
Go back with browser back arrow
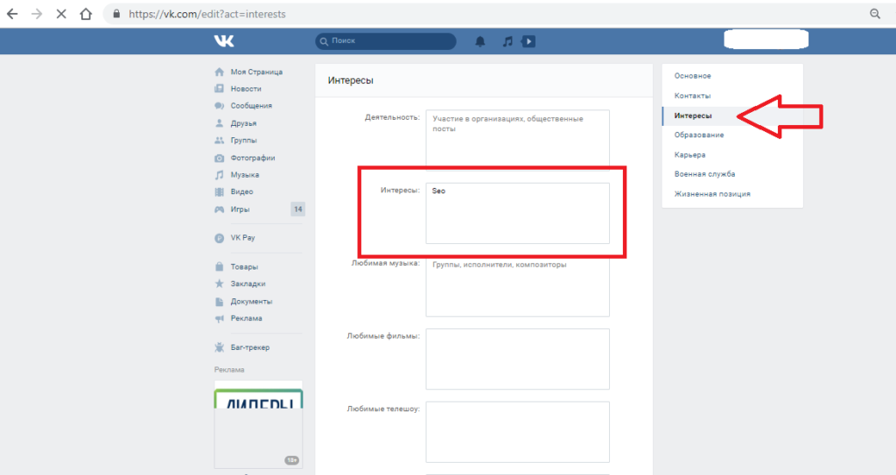12,14
